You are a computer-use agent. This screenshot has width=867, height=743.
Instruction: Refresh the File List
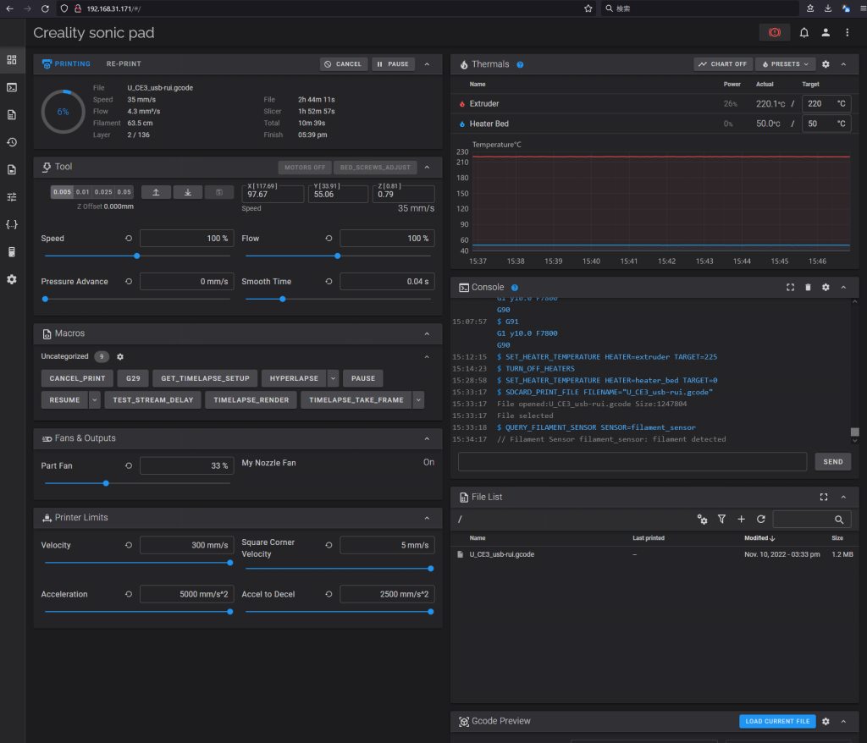761,519
